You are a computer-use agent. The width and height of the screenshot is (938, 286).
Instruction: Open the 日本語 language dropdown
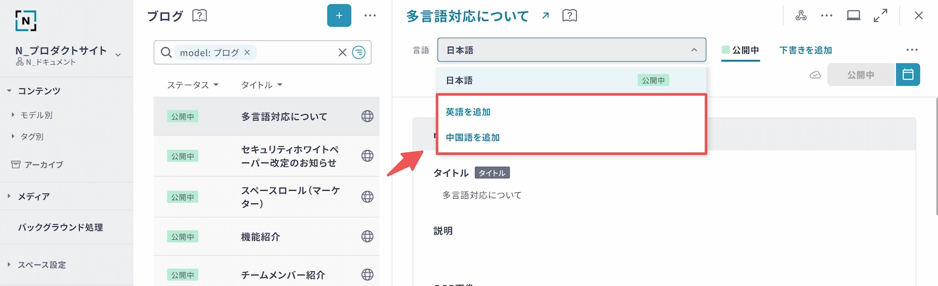click(x=572, y=50)
